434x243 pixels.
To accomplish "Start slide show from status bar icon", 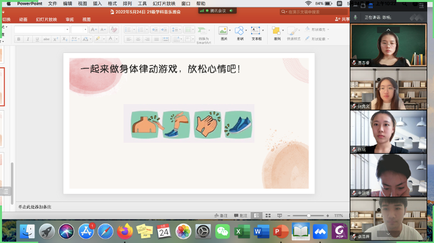I will click(279, 215).
